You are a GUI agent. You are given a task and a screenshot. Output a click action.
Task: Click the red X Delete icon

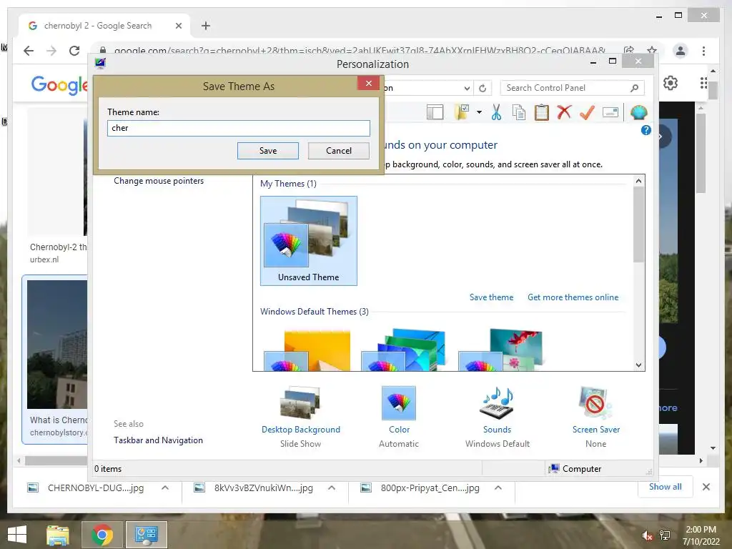(565, 112)
